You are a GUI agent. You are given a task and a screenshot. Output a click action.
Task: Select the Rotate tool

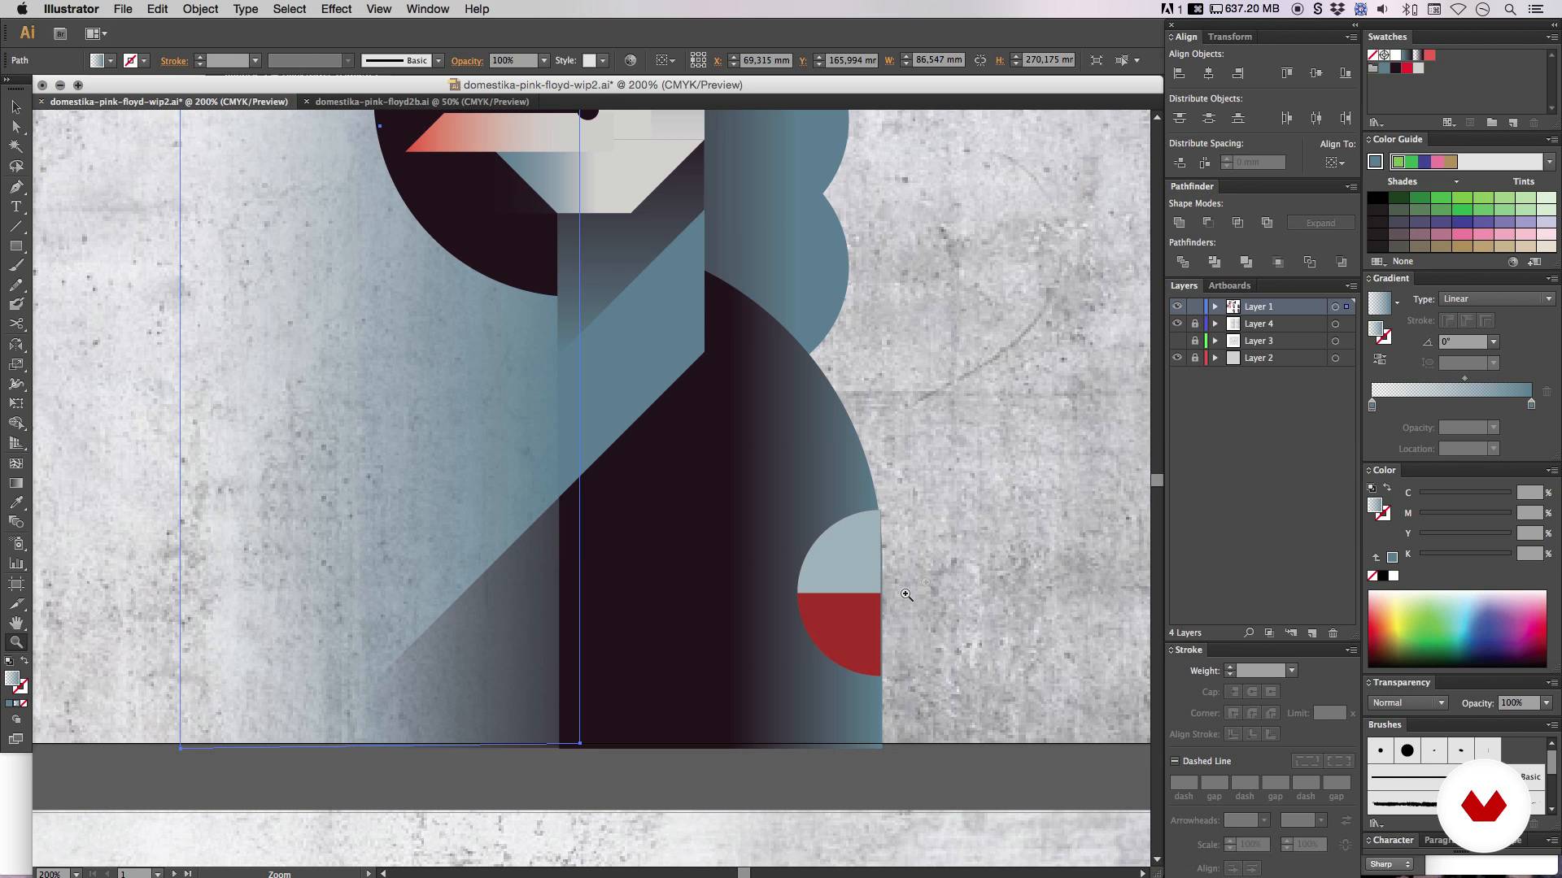click(x=15, y=344)
